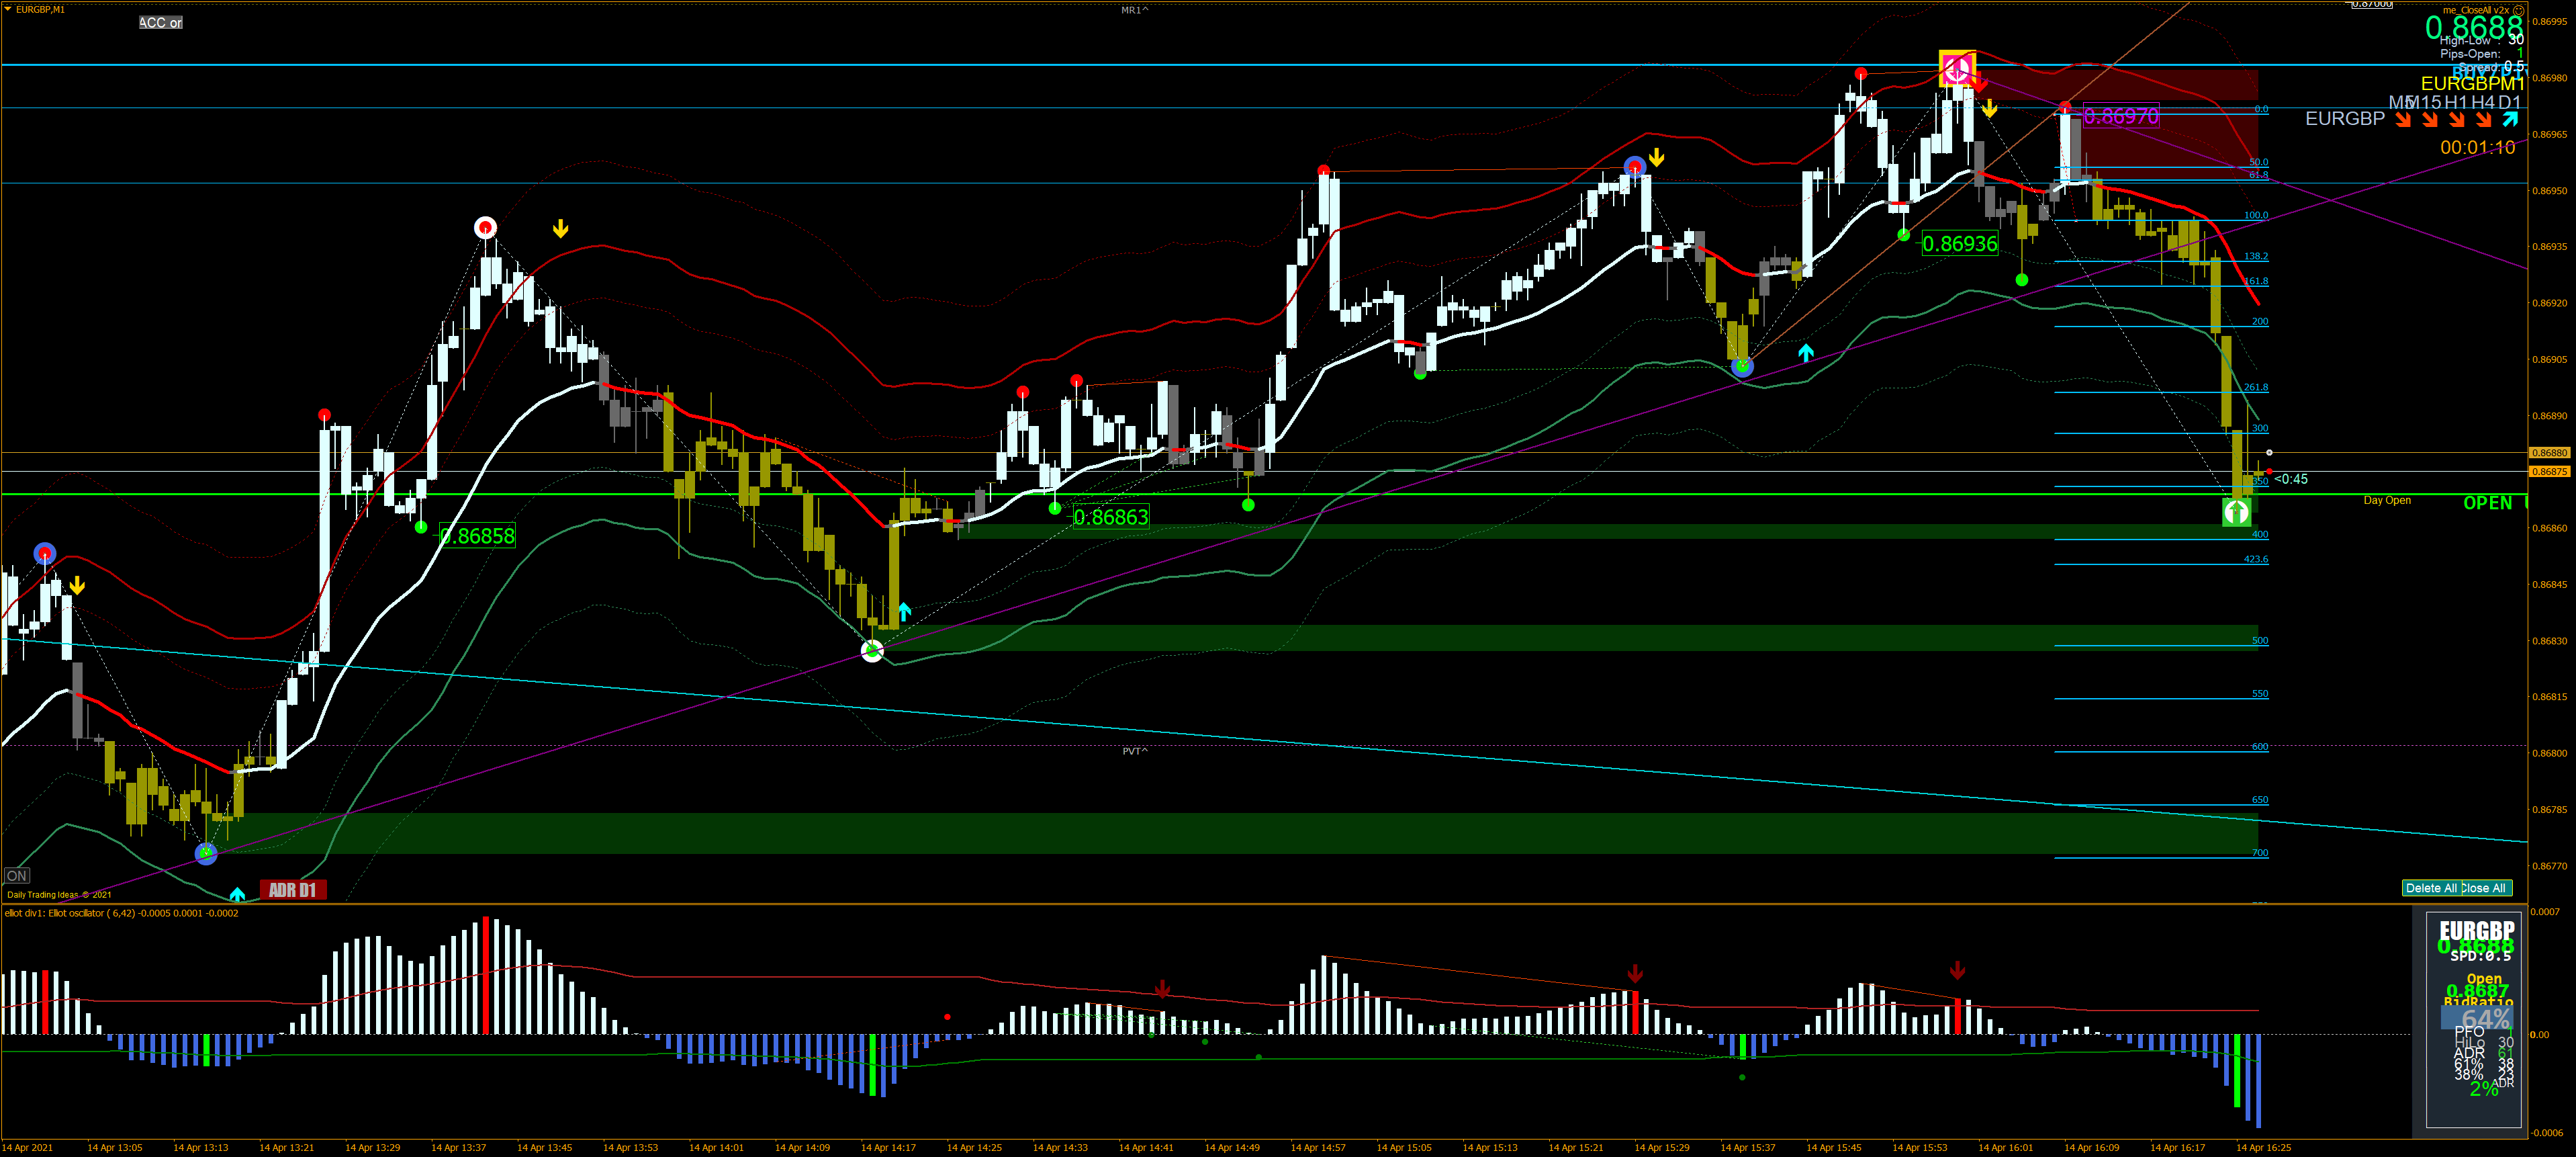
Task: Click the green up-arrow buy signal box
Action: point(2236,513)
